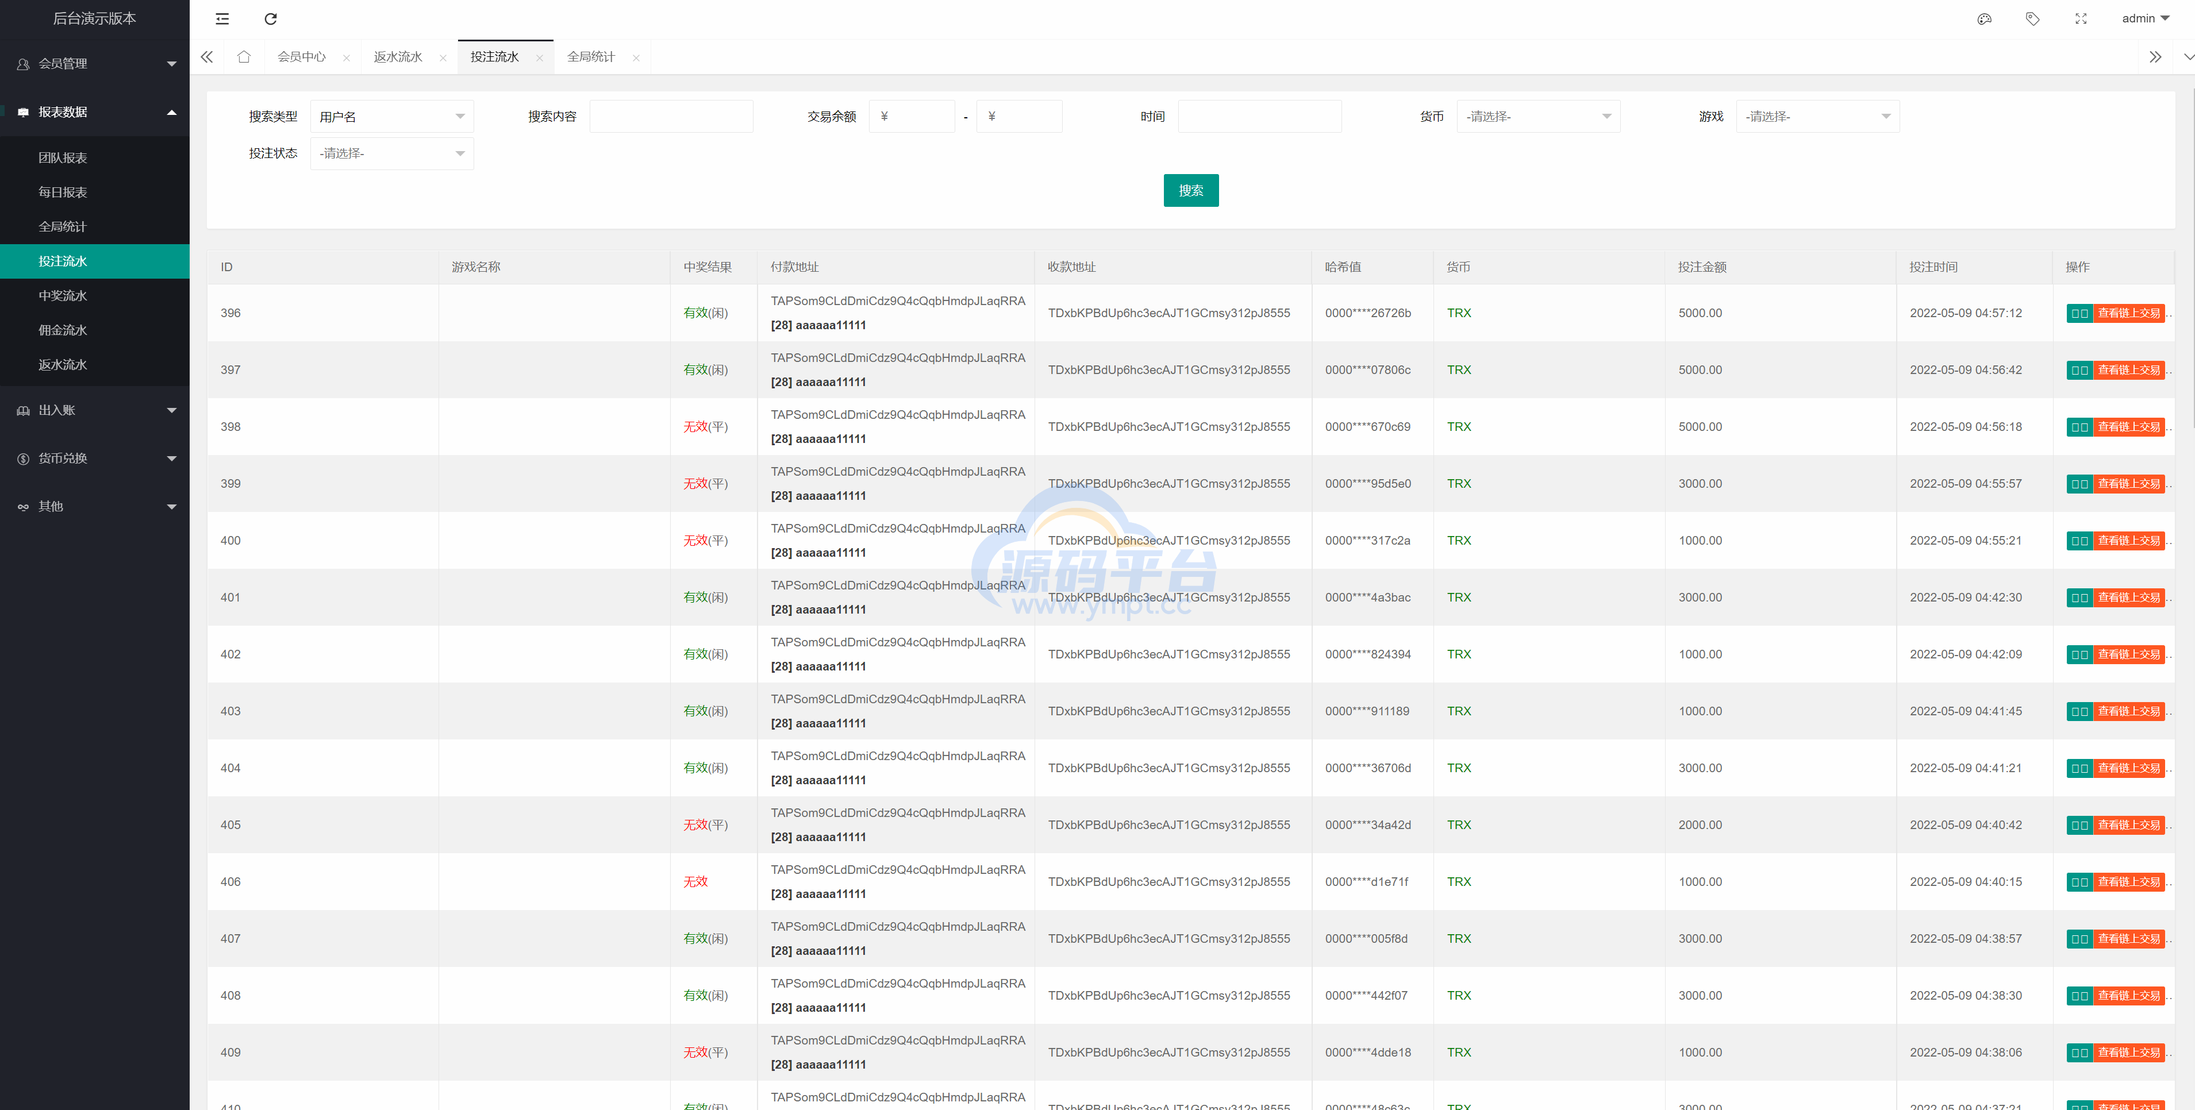Screen dimensions: 2195x1110
Task: Switch to the 全局统计 tab
Action: tap(590, 57)
